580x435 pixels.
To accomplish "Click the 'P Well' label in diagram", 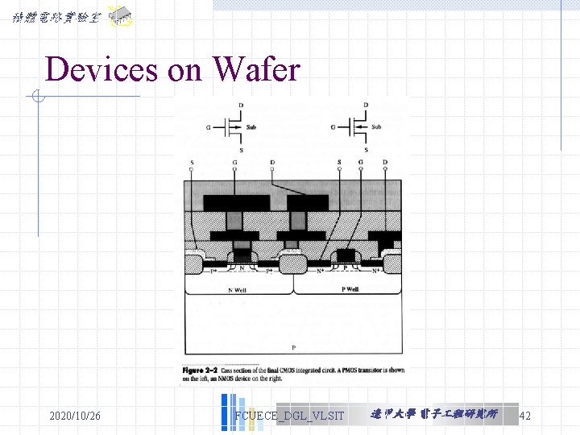I will click(x=350, y=289).
